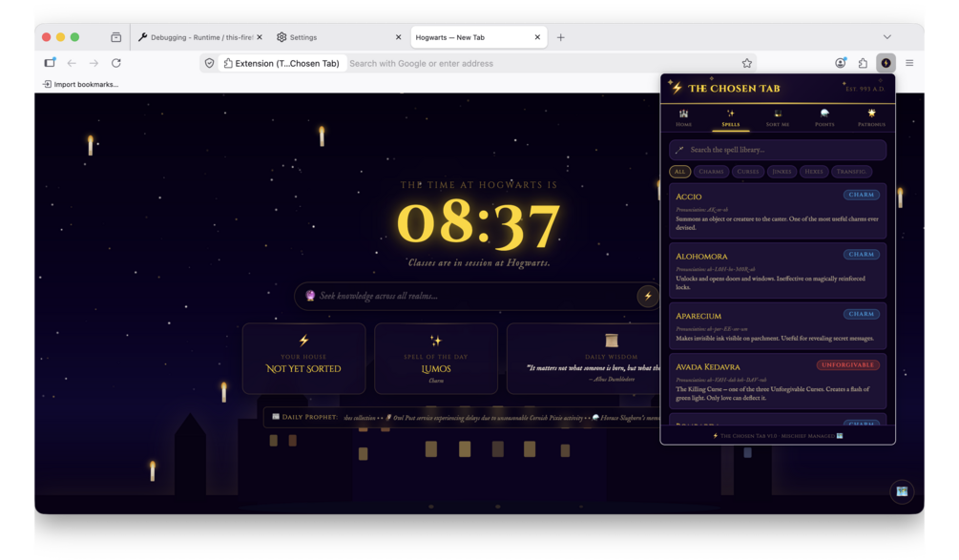Screen dimensions: 959x560
Task: Open the Points tab
Action: click(x=824, y=118)
